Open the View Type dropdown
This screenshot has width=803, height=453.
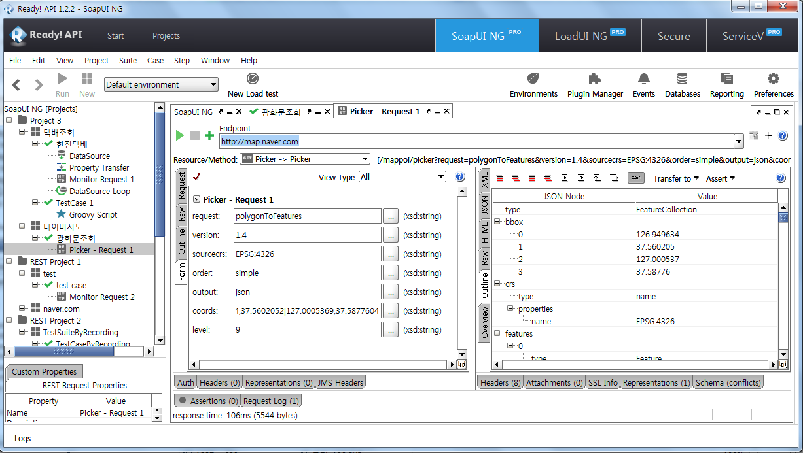[402, 177]
